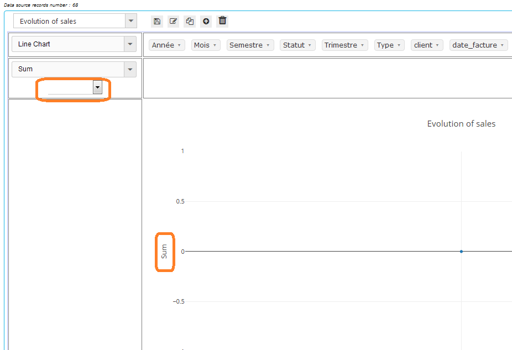
Task: Save the current report
Action: (x=156, y=21)
